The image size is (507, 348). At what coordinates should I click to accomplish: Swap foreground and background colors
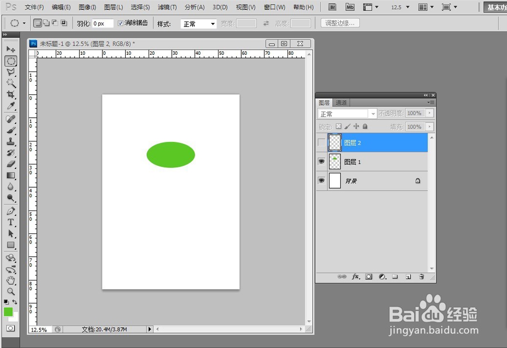pos(15,302)
